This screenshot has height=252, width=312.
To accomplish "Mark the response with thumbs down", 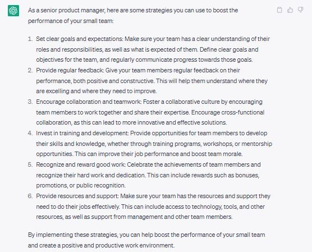I will [x=300, y=10].
